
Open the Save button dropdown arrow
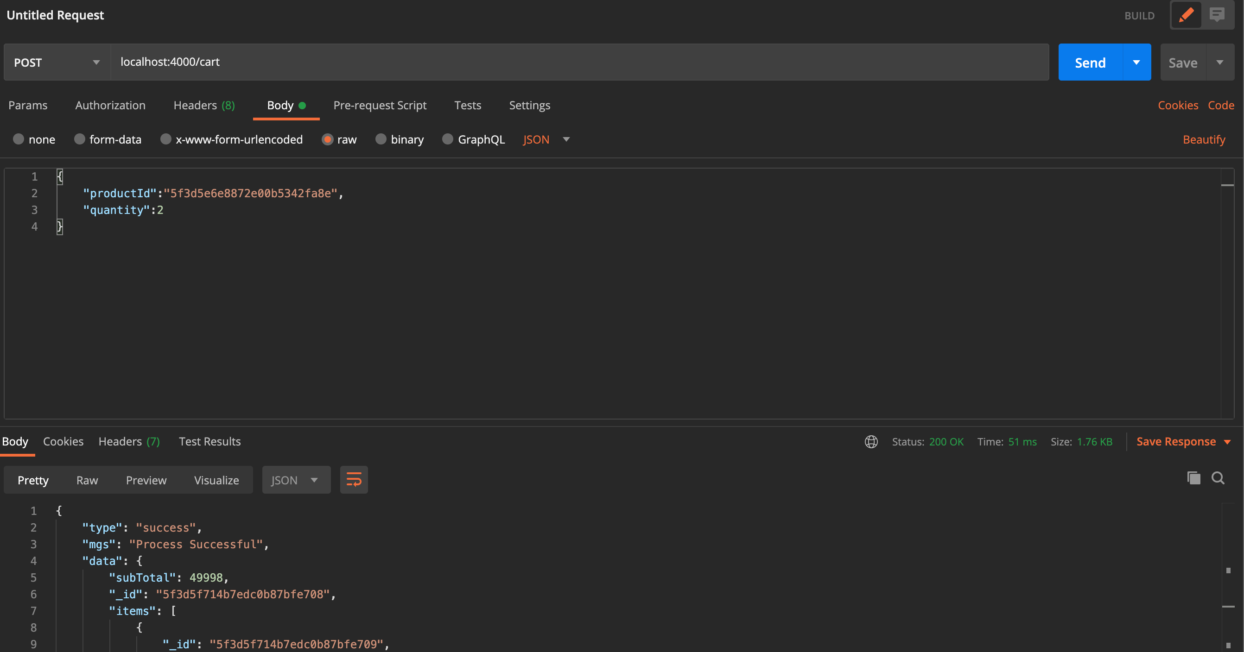point(1220,62)
